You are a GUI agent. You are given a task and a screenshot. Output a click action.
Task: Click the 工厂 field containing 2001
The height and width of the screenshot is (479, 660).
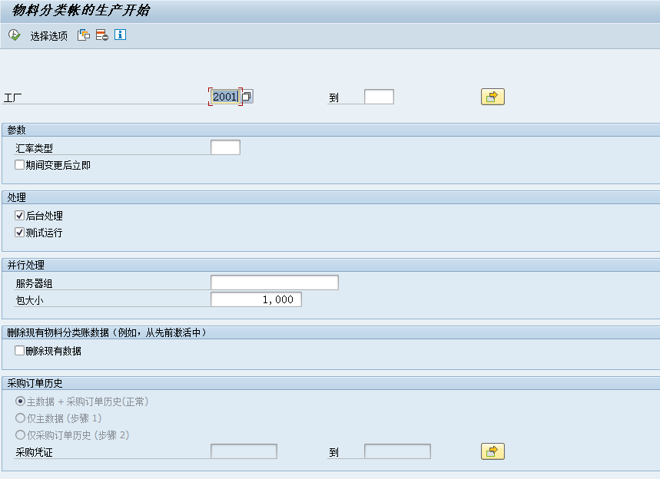click(226, 97)
